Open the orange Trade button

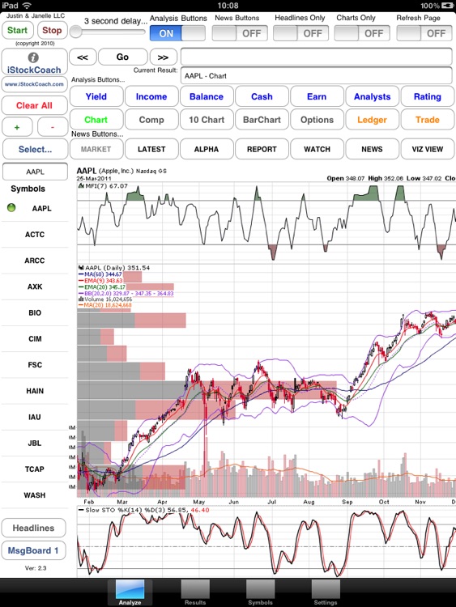coord(428,120)
